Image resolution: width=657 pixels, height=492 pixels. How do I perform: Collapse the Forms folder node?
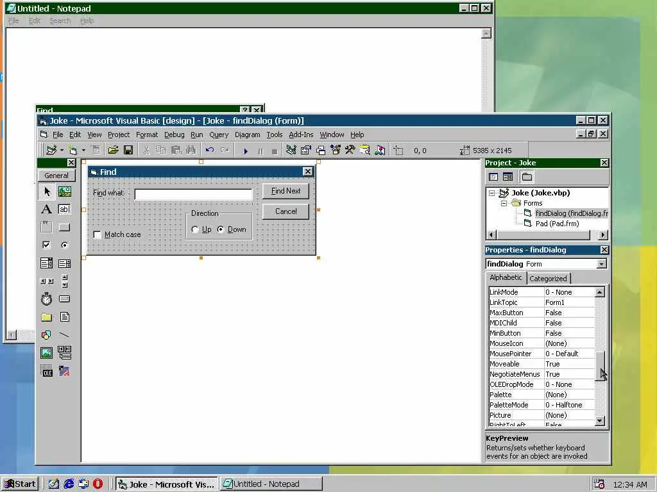pyautogui.click(x=504, y=203)
